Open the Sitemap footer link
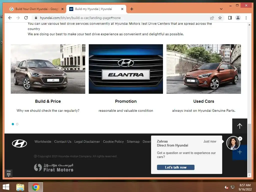The height and width of the screenshot is (192, 256). (x=133, y=141)
